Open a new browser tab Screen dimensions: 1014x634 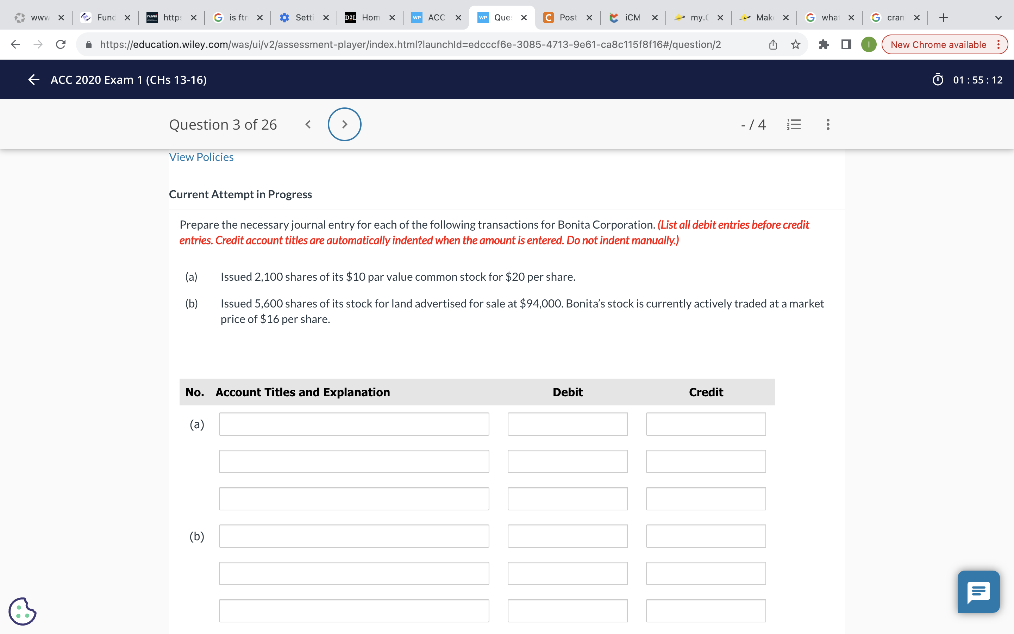pos(943,18)
